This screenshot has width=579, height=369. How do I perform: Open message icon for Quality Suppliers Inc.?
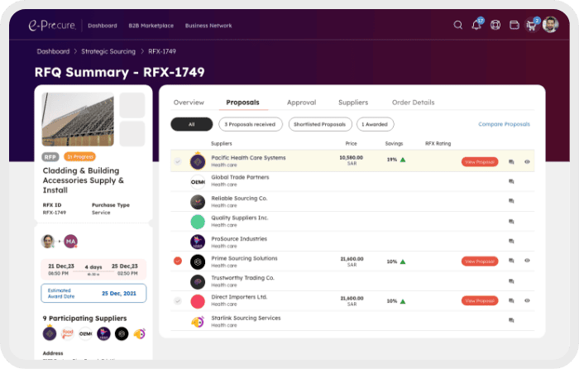511,221
